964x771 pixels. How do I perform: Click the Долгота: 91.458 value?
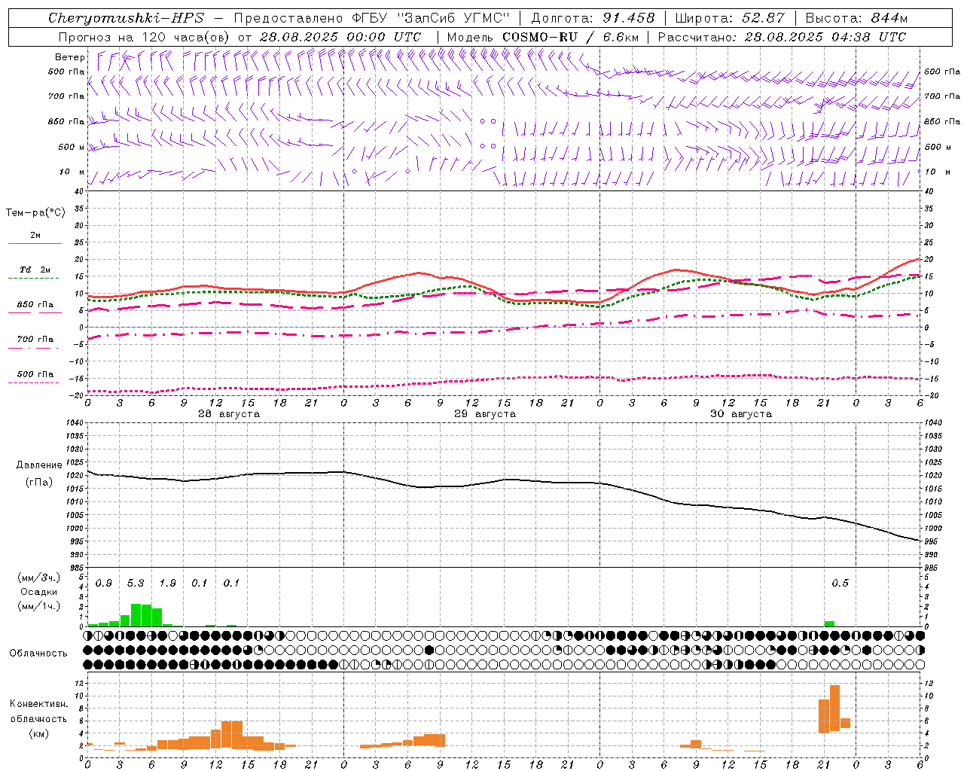[x=593, y=18]
